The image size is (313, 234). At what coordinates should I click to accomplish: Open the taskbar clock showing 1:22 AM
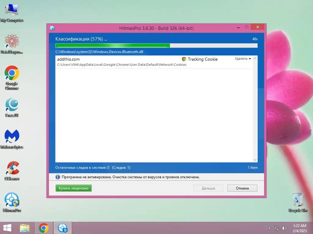click(300, 228)
